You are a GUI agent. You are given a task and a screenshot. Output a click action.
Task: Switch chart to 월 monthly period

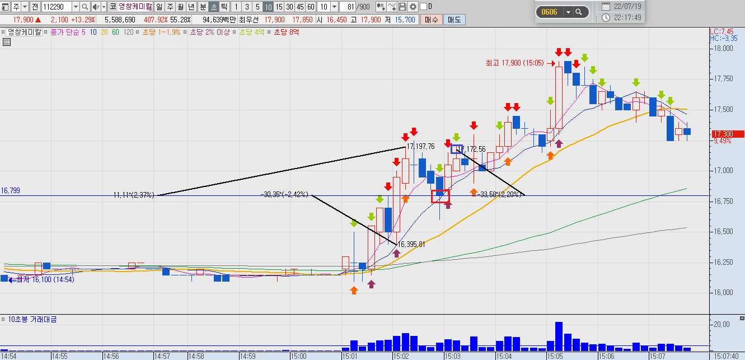180,7
